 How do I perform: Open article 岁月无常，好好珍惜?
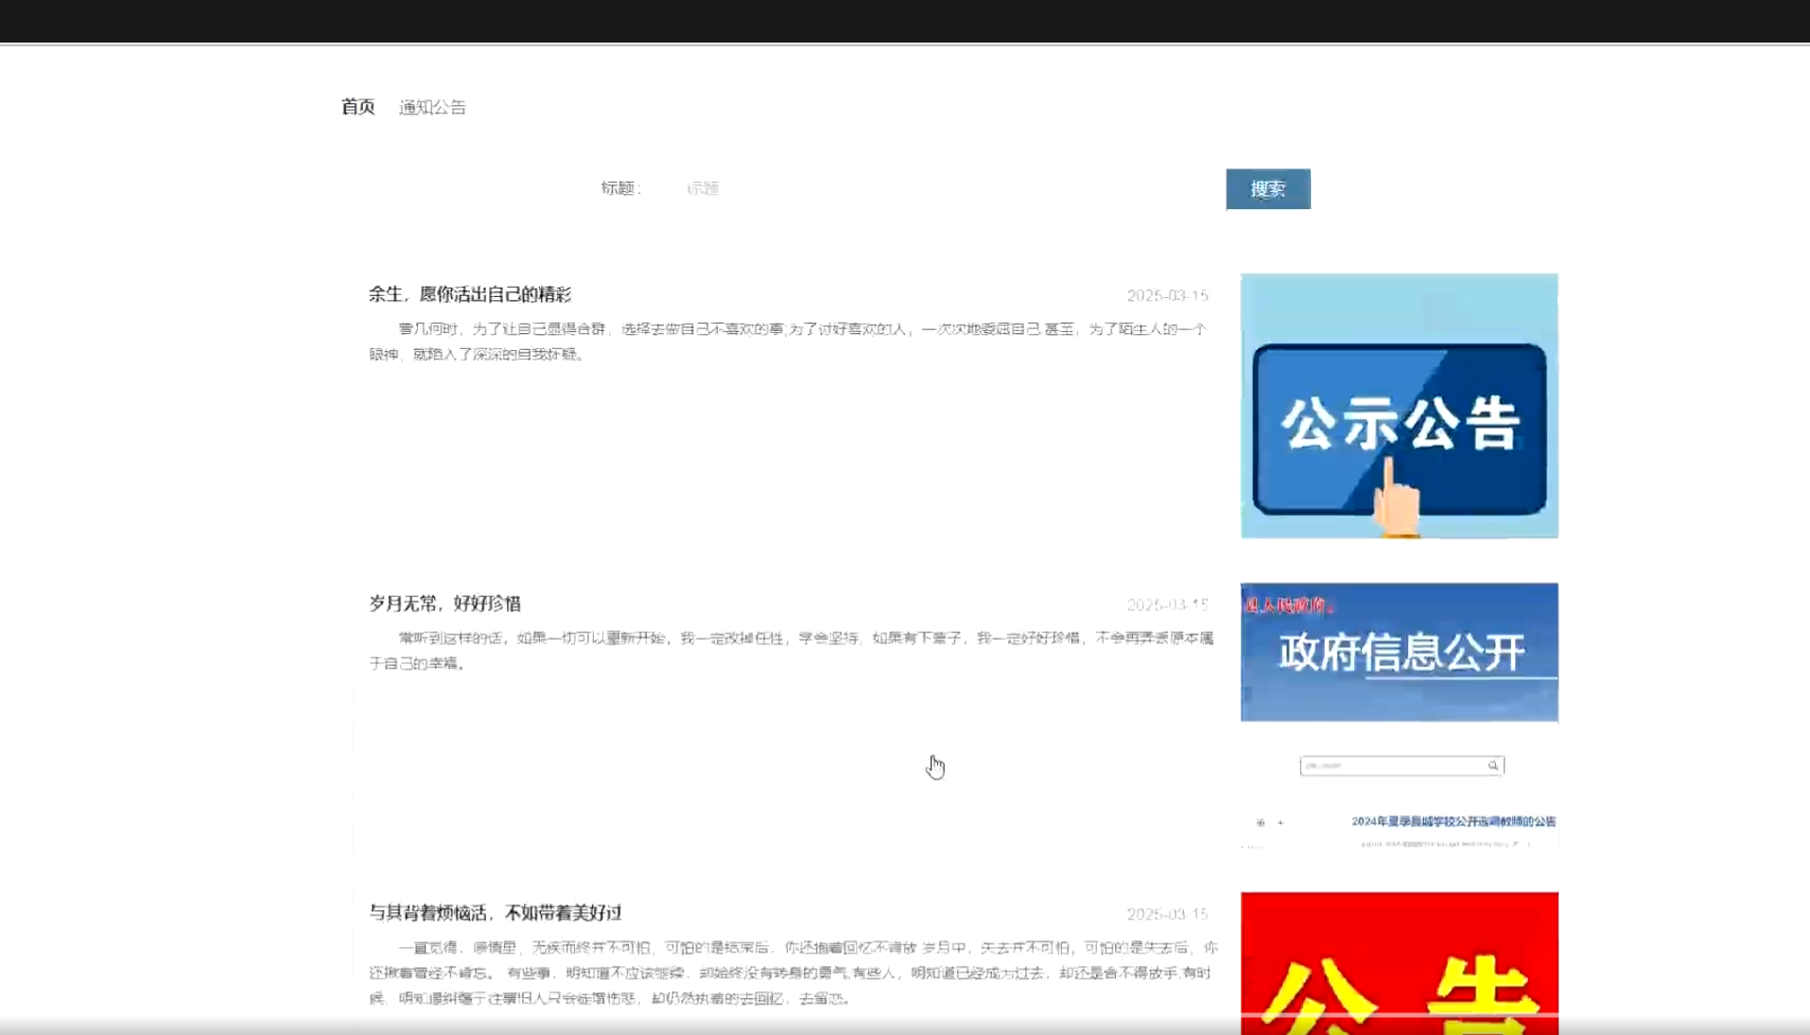444,604
